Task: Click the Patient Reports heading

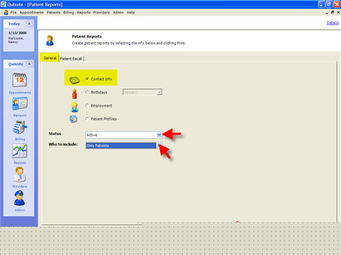Action: coord(87,36)
